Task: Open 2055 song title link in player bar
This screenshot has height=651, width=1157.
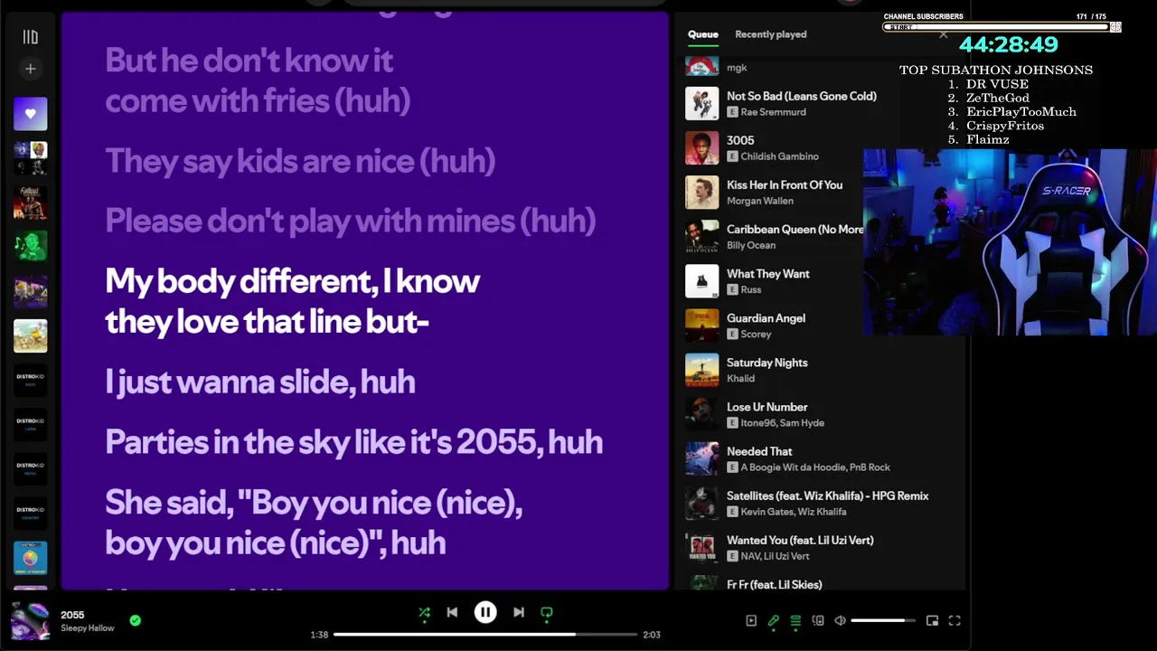Action: [72, 615]
